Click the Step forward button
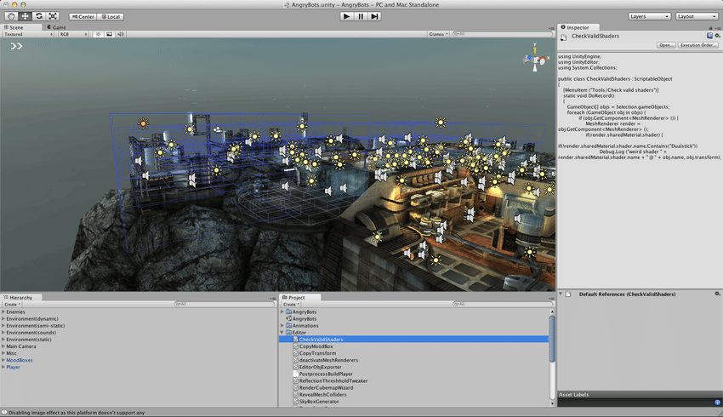 click(374, 16)
